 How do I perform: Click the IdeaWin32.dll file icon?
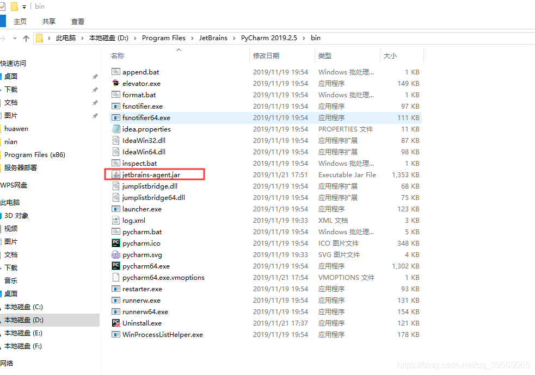coord(116,140)
